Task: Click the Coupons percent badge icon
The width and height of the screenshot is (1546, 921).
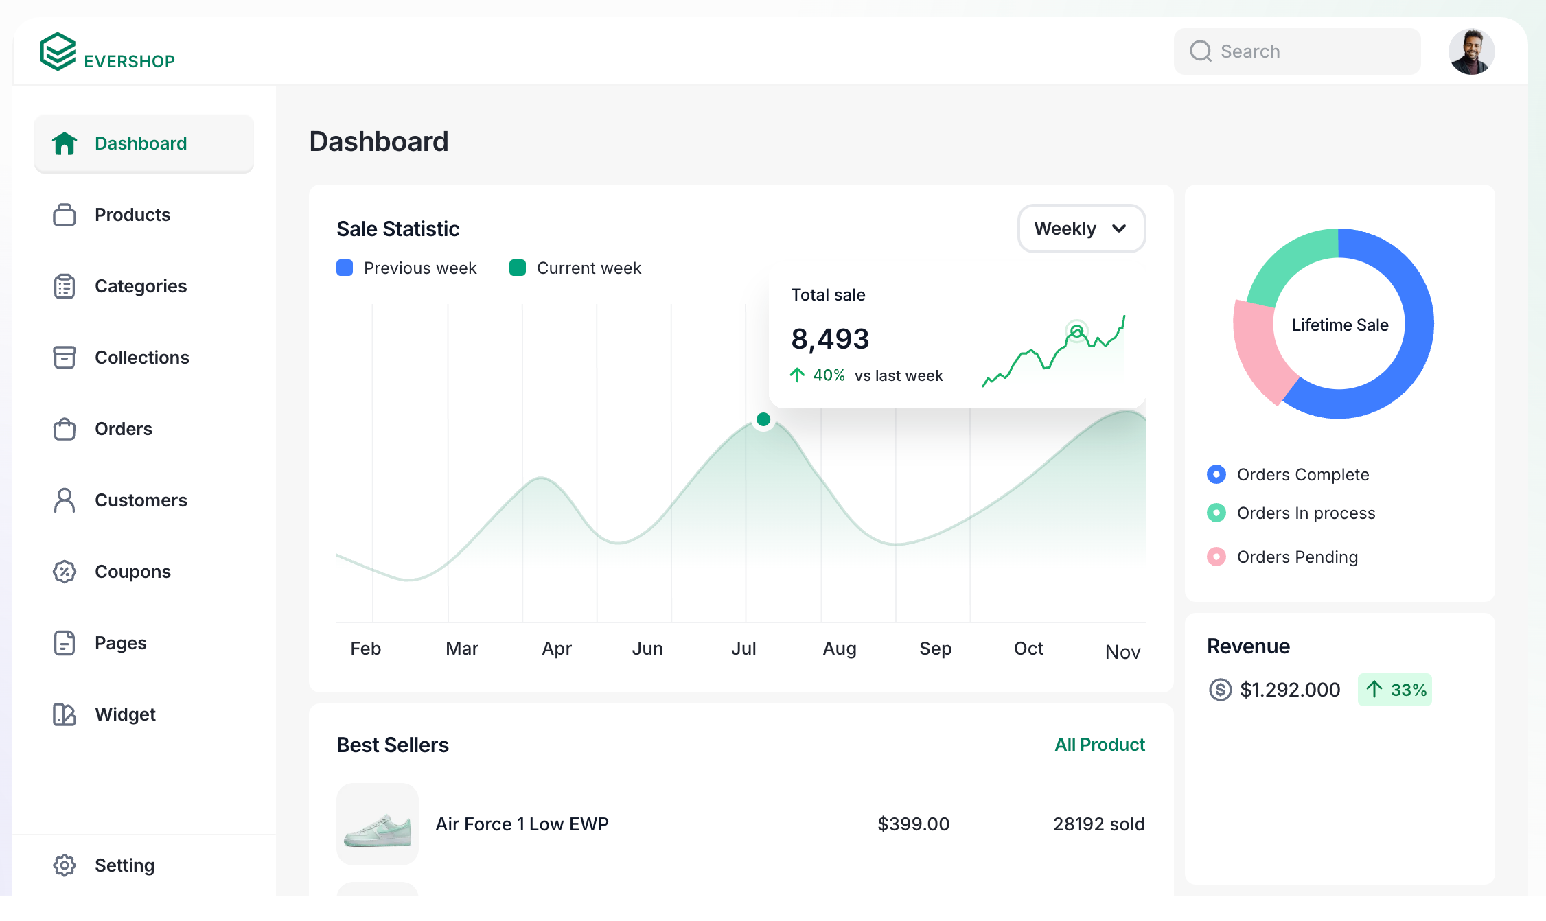Action: coord(65,572)
